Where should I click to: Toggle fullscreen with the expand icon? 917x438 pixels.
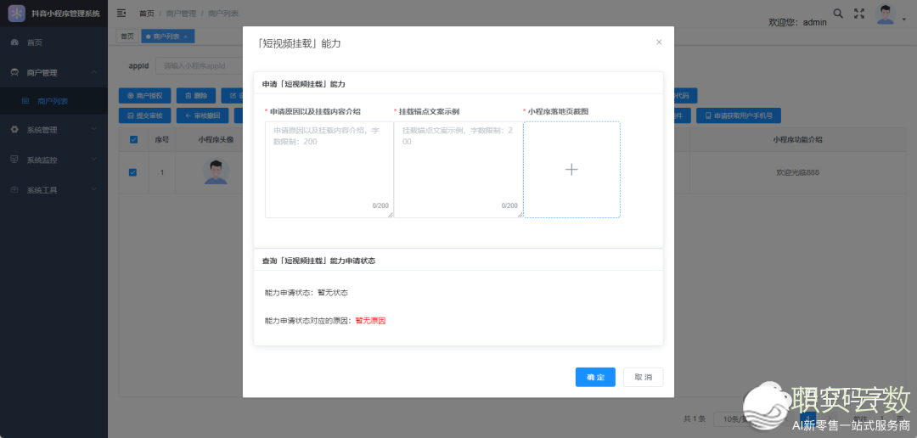[x=859, y=14]
